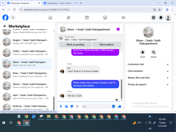This screenshot has height=132, width=176.
Task: Search in conversation magnifier icon
Action: [153, 52]
